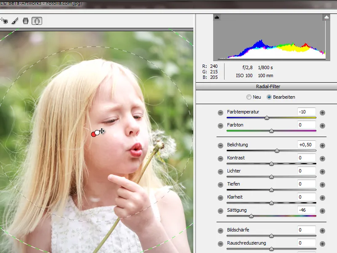
Task: Increase Kontrast with plus button
Action: [322, 159]
